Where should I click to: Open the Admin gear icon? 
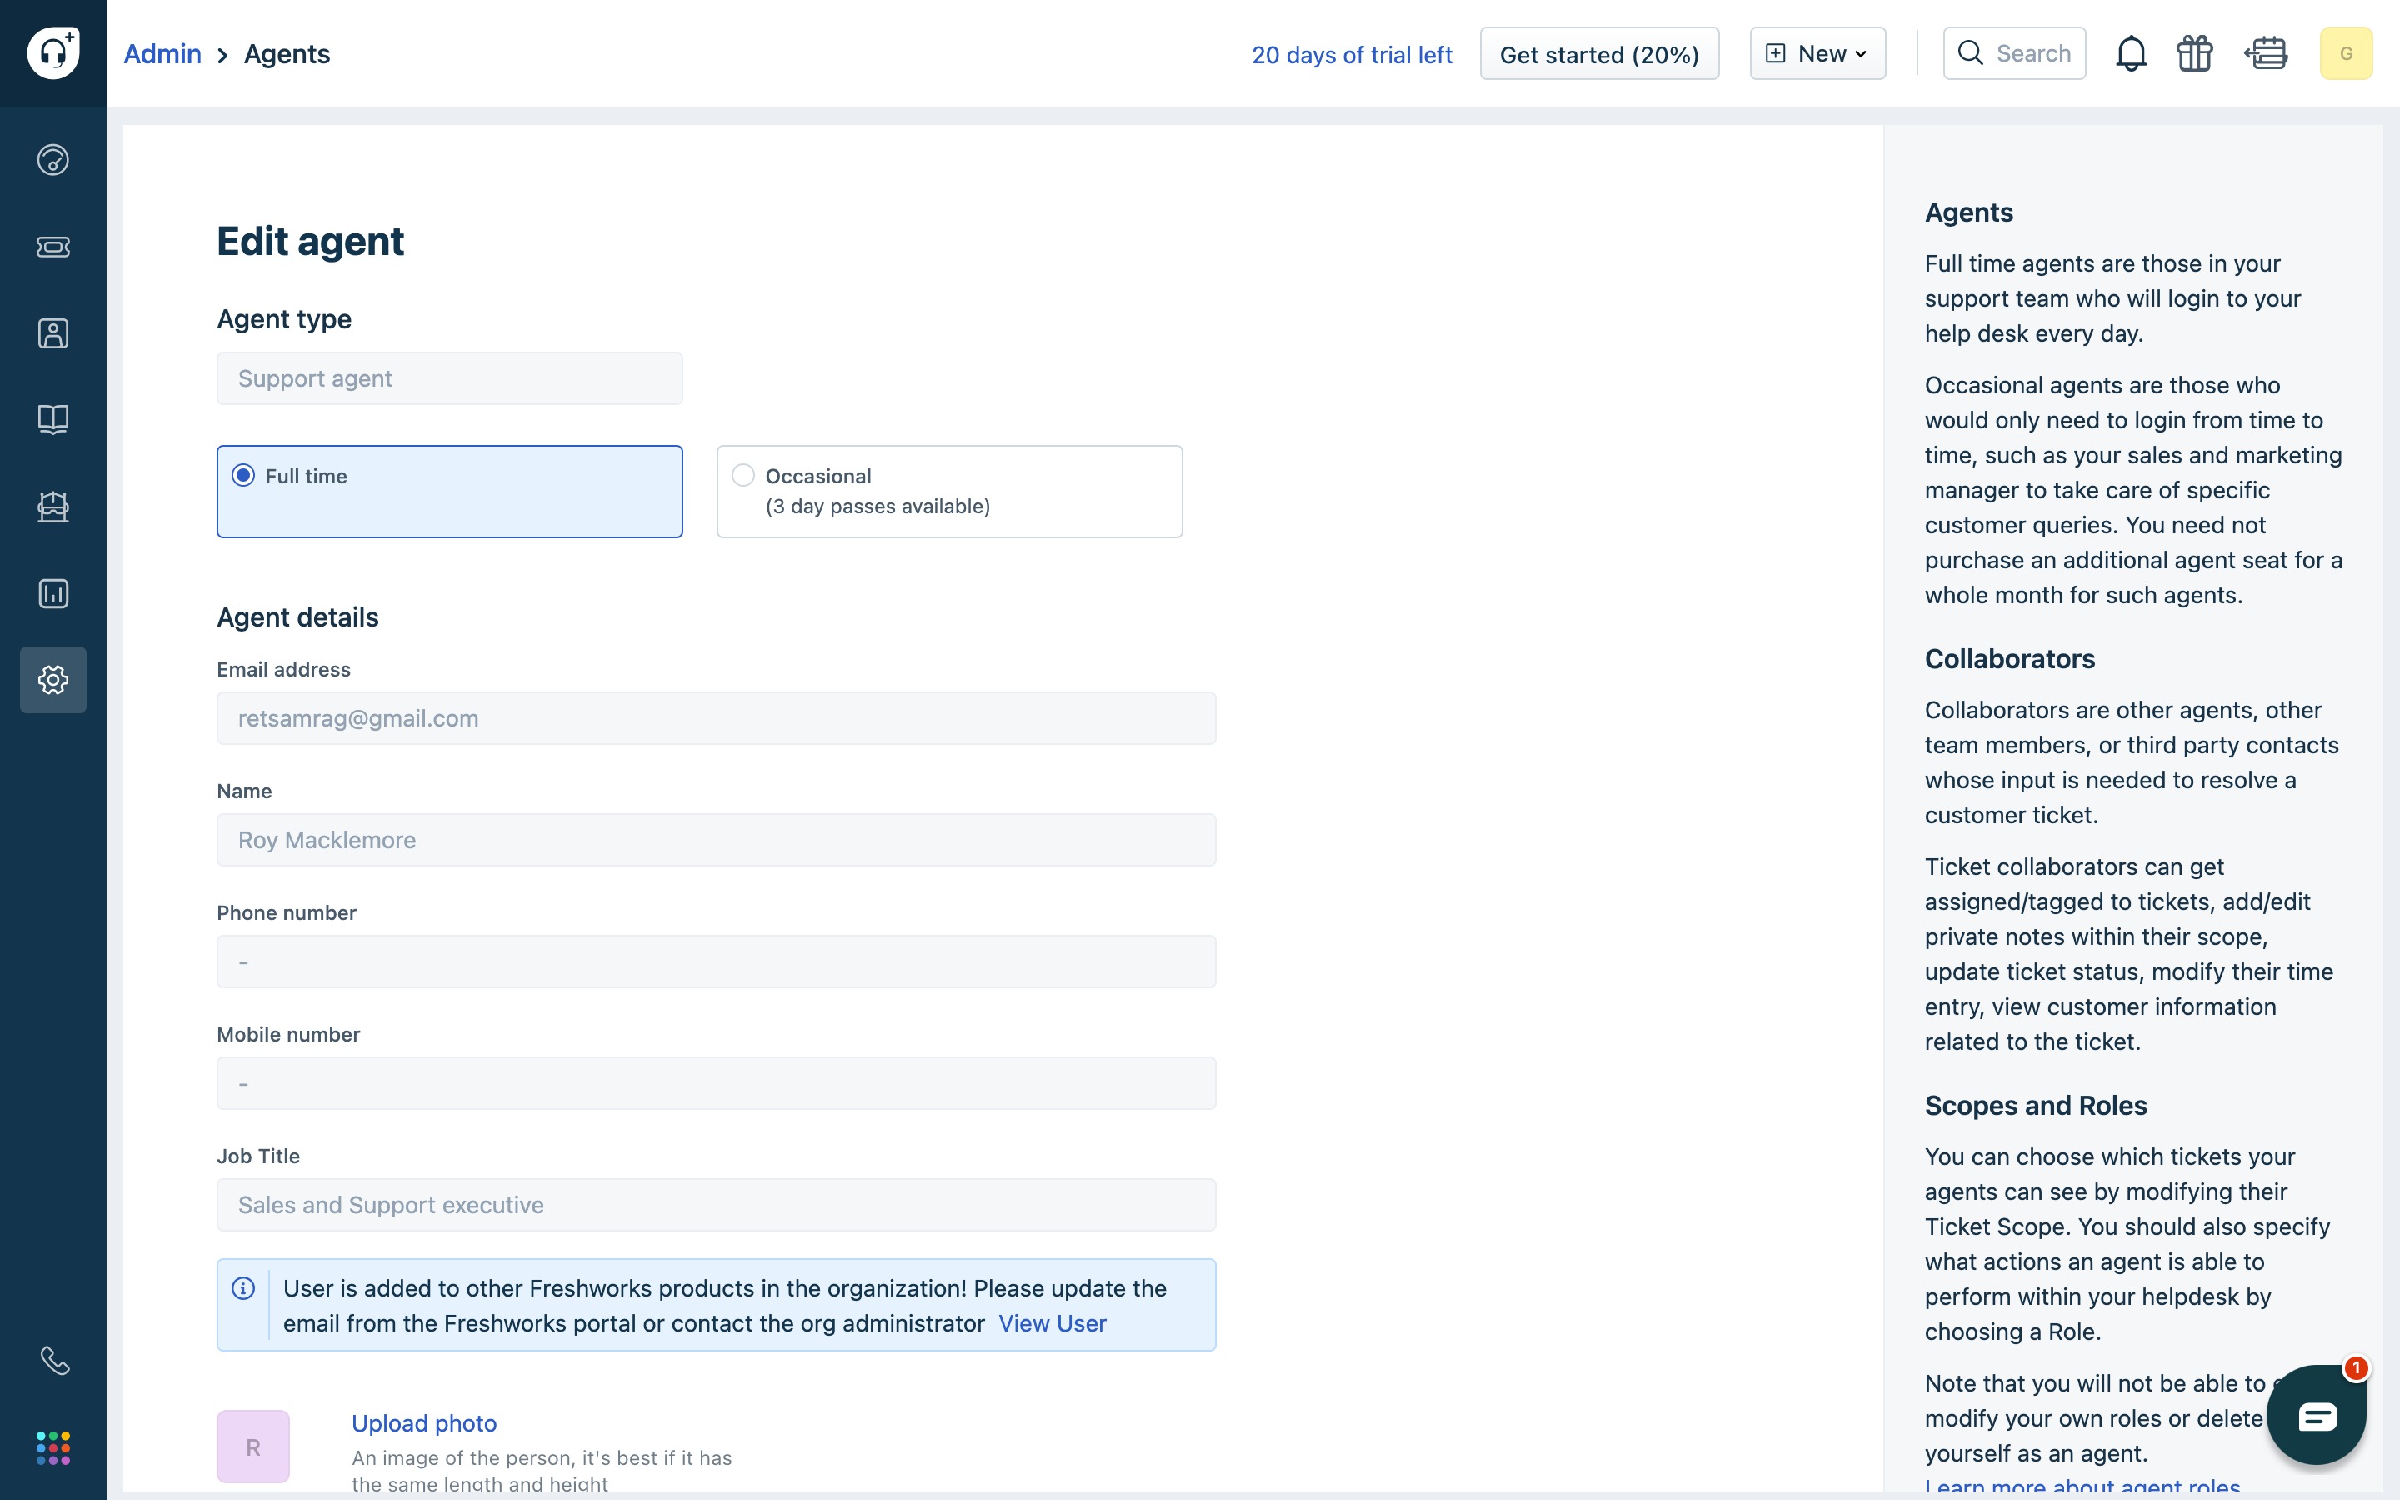tap(52, 679)
